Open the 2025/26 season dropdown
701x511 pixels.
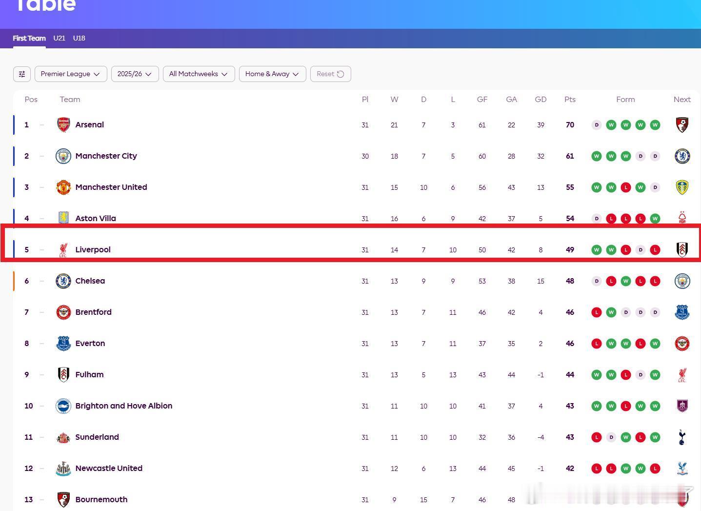click(x=135, y=74)
